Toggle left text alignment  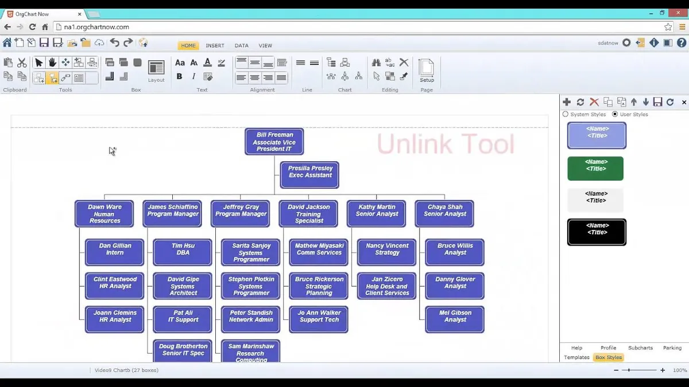(x=241, y=77)
